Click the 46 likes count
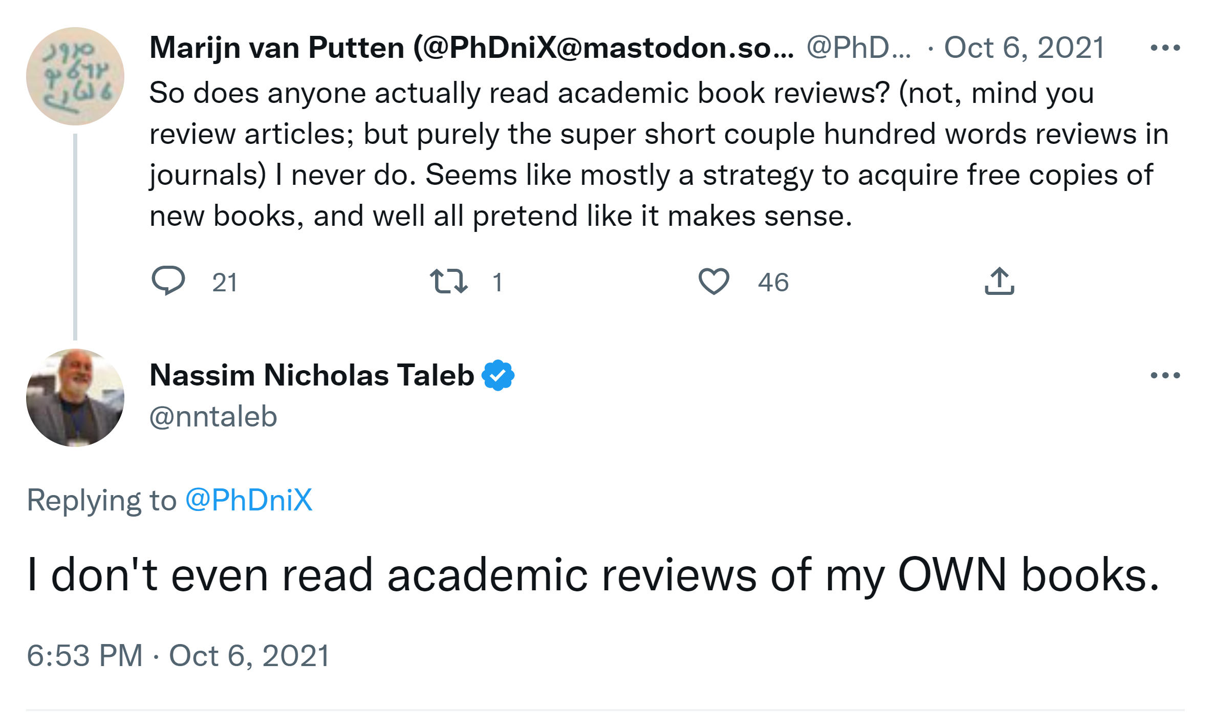Image resolution: width=1210 pixels, height=727 pixels. click(x=773, y=283)
